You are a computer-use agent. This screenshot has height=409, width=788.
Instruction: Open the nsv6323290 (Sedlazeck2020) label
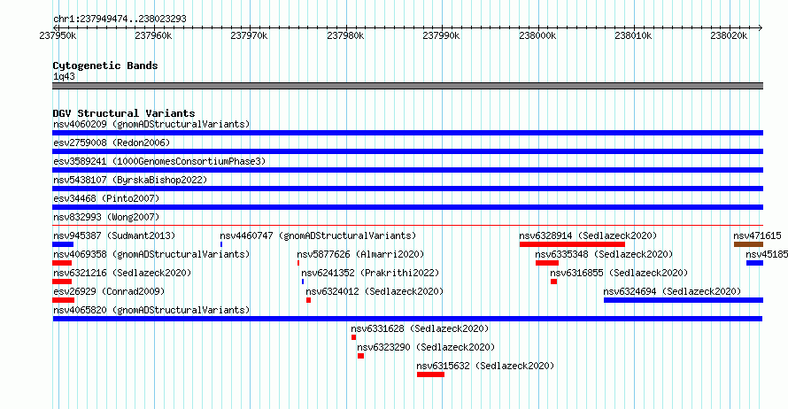click(x=426, y=347)
